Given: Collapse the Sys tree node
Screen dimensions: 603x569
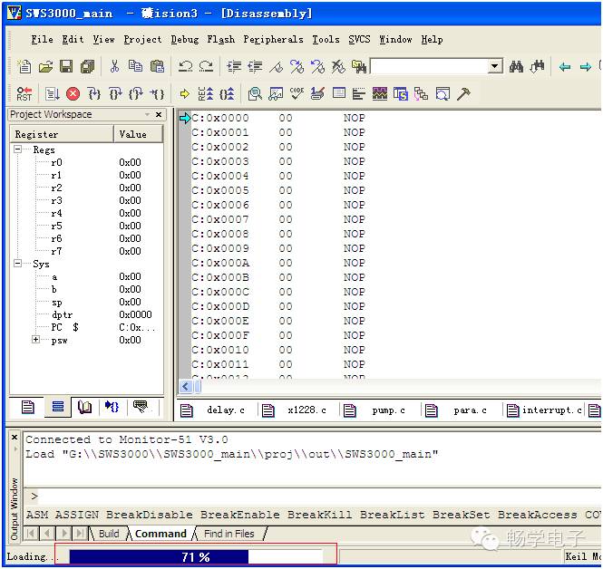Looking at the screenshot, I should tap(18, 263).
